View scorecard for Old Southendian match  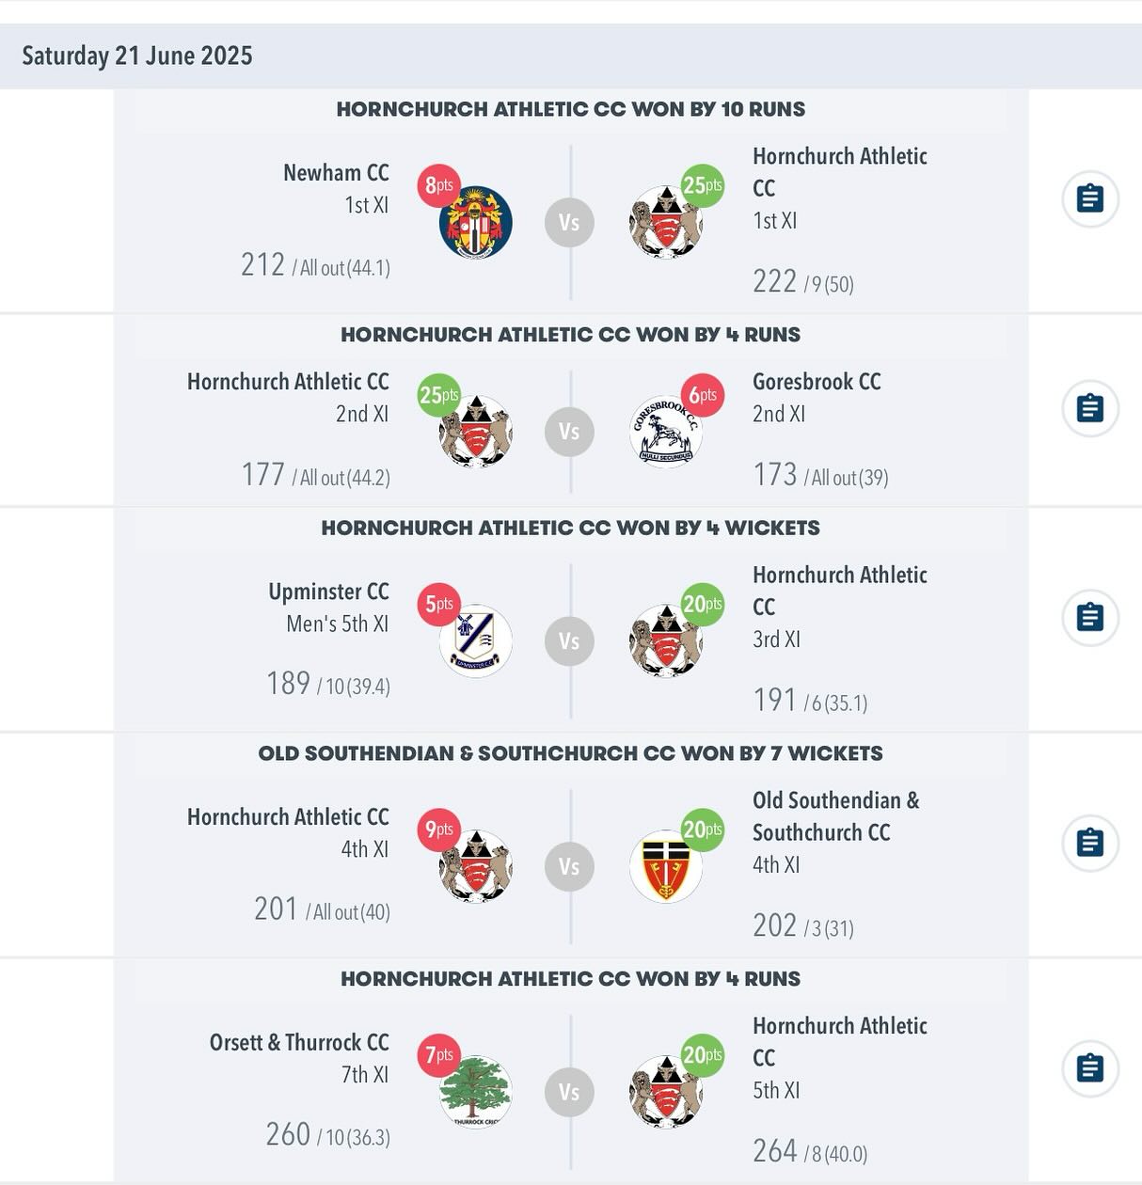pos(1089,843)
